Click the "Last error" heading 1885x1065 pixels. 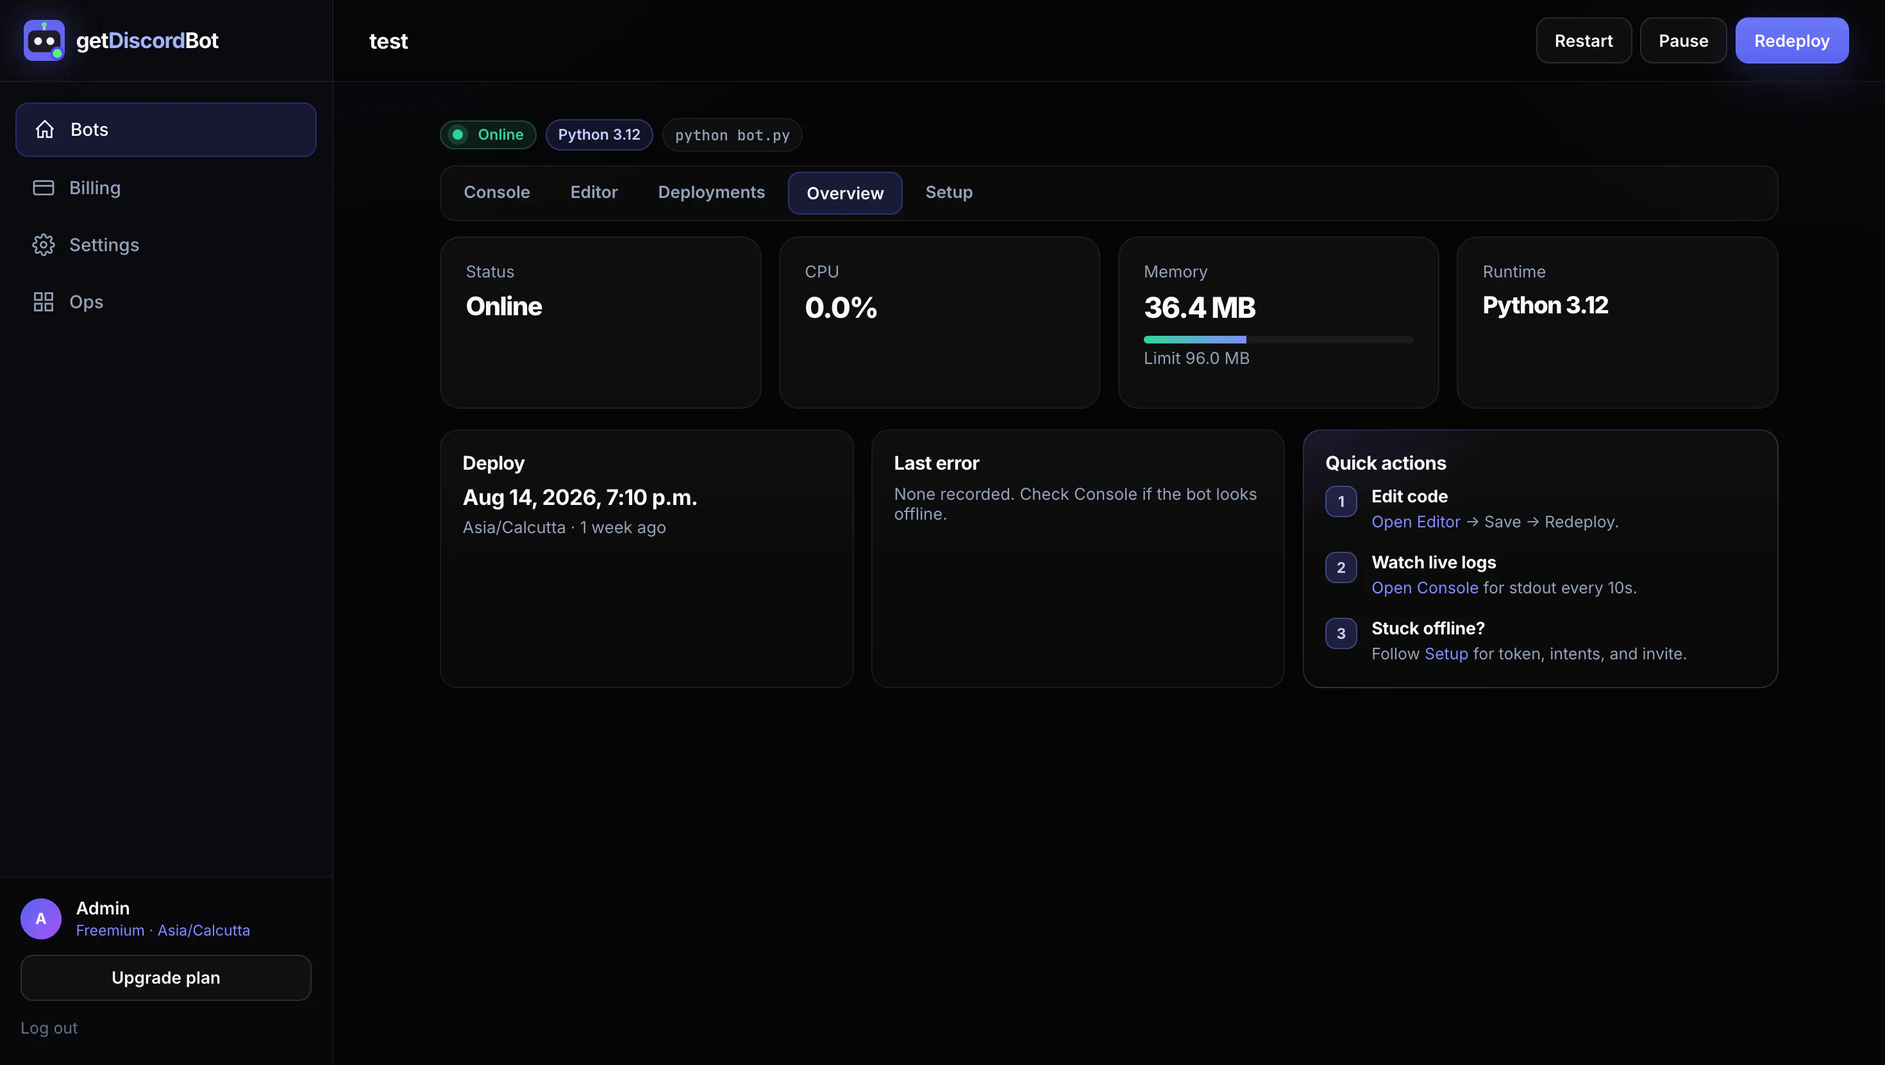point(936,463)
